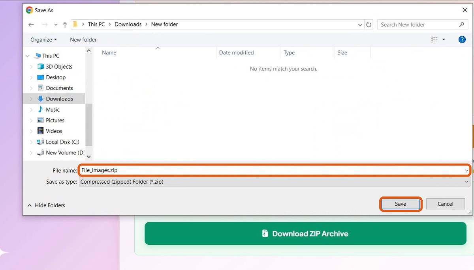Viewport: 474px width, 270px height.
Task: Click the Cancel button
Action: pyautogui.click(x=445, y=204)
